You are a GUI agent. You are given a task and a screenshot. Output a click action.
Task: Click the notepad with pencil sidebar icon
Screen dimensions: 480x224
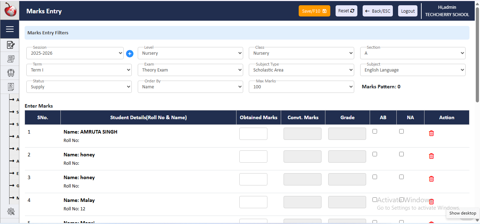[11, 45]
